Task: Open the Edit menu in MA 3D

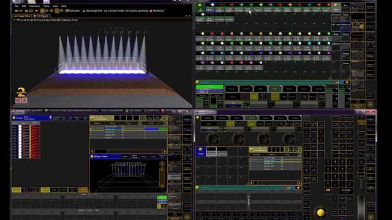Action: [x=24, y=6]
